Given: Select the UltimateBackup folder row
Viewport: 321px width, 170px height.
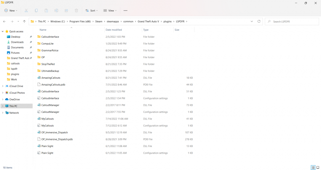Looking at the screenshot, I should pyautogui.click(x=116, y=71).
